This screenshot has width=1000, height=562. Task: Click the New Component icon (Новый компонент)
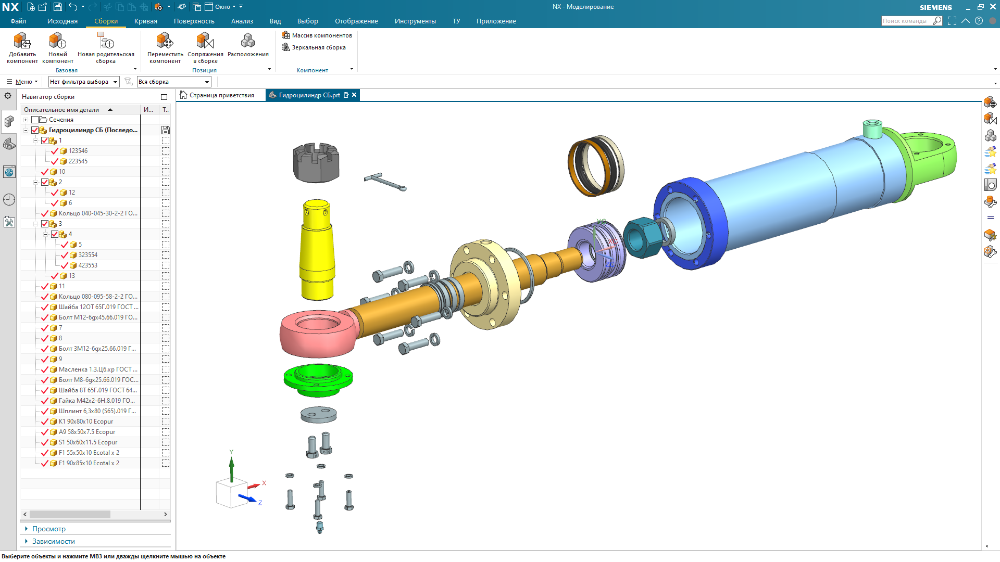[x=57, y=41]
